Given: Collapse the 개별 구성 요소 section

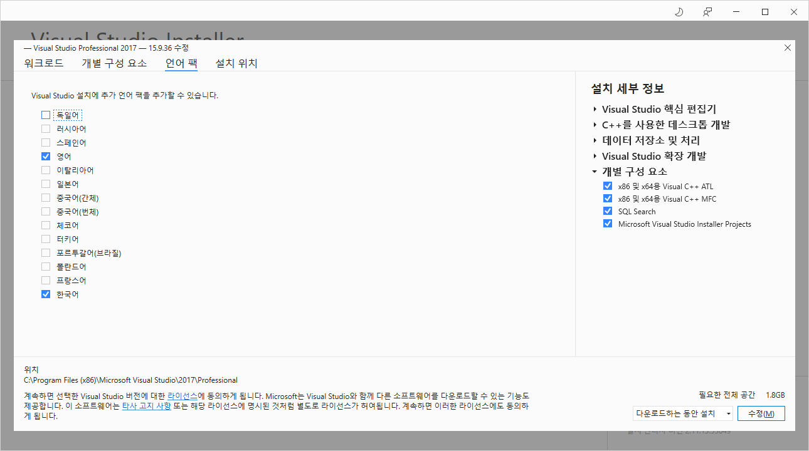Looking at the screenshot, I should point(595,172).
